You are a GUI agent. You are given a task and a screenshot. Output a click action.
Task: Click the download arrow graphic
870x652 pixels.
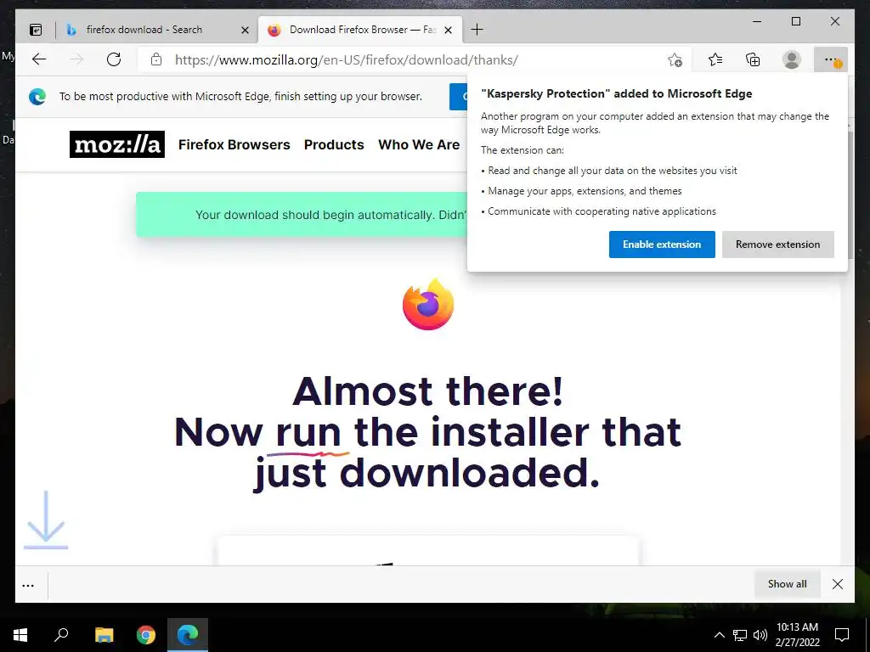click(46, 520)
